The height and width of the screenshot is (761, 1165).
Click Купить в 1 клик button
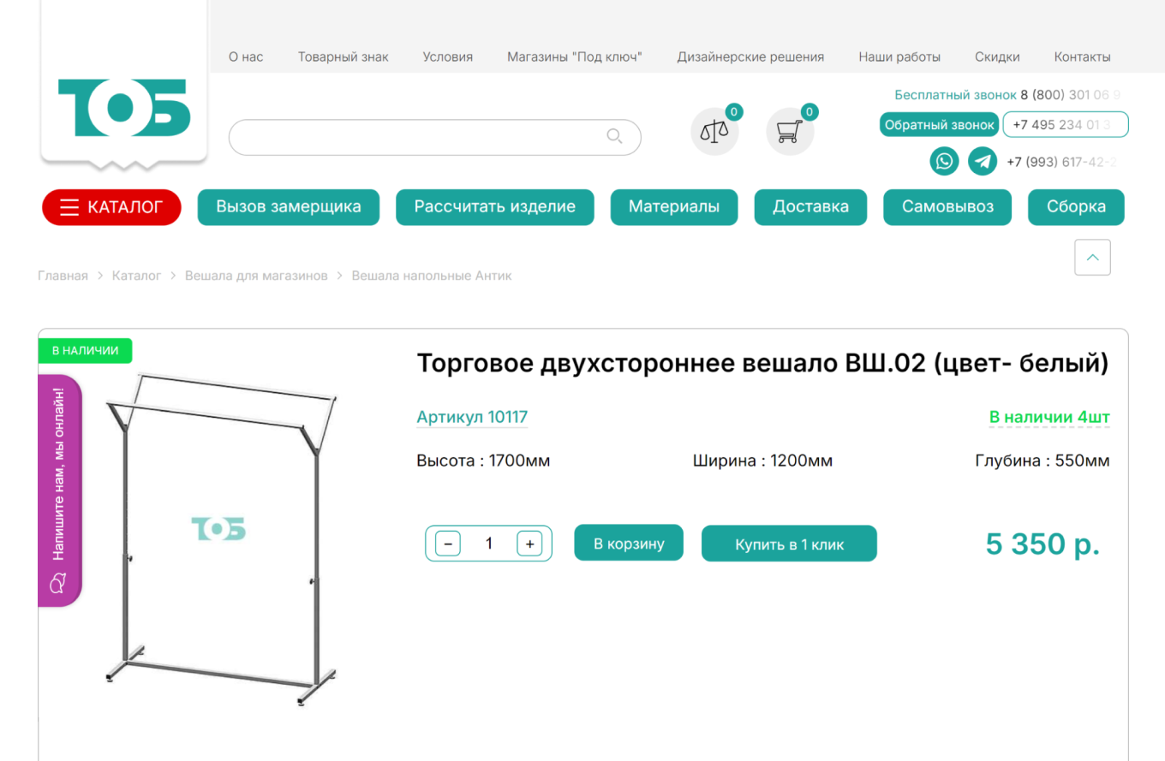[x=789, y=543]
